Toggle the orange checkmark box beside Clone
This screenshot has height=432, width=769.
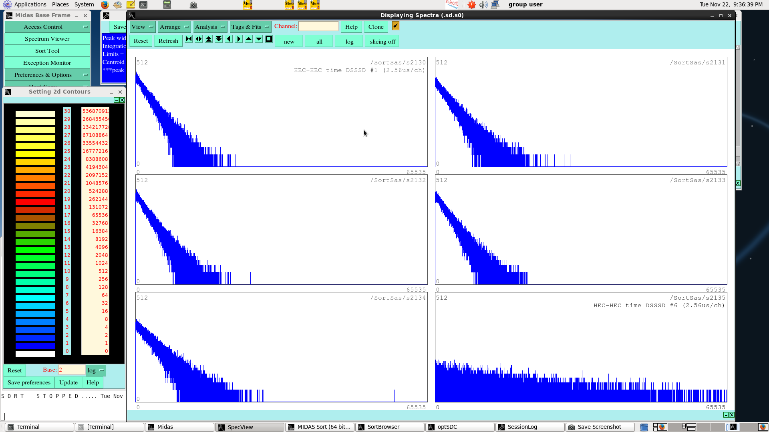[x=395, y=26]
